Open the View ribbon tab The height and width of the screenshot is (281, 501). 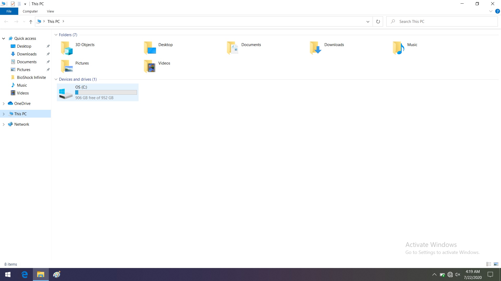point(50,11)
